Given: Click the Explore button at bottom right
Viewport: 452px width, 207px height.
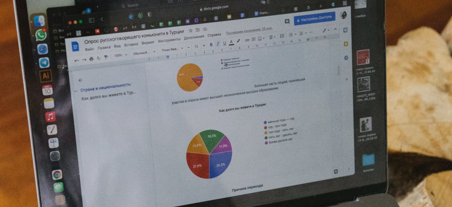Looking at the screenshot, I should click(336, 172).
